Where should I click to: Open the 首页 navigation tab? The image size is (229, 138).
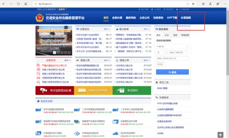106,18
